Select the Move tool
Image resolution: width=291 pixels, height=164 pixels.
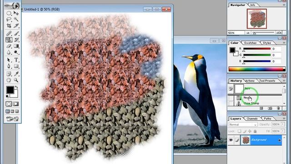point(16,13)
